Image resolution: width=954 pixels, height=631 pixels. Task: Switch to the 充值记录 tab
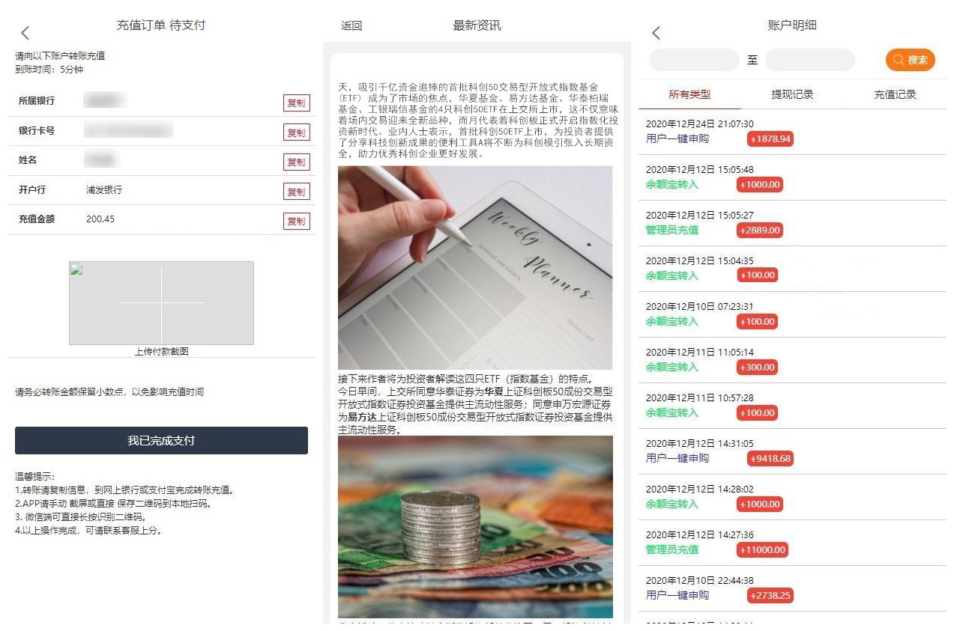point(896,94)
